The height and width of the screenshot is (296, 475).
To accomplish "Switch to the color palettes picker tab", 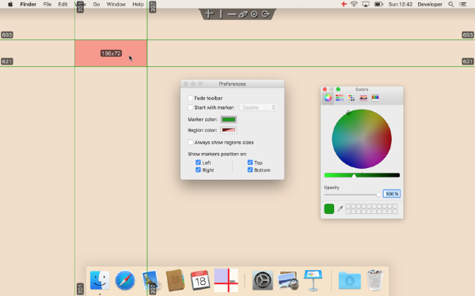I will pos(351,98).
